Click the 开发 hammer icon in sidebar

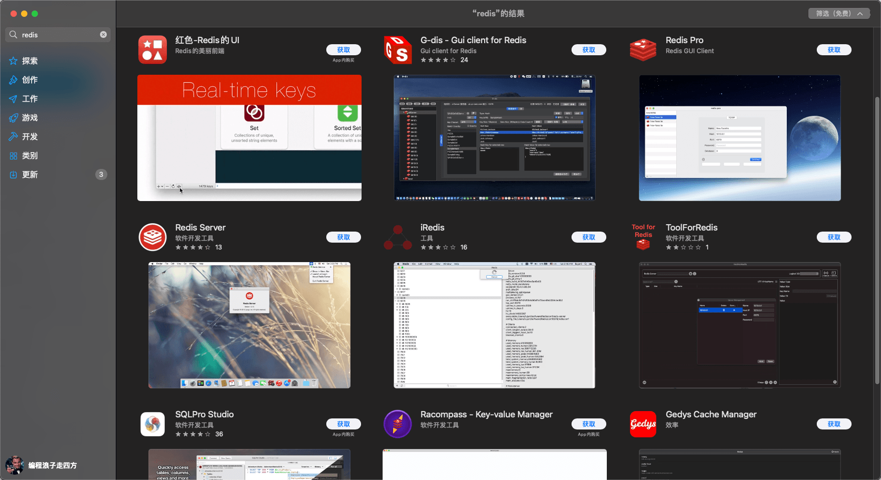[x=13, y=137]
